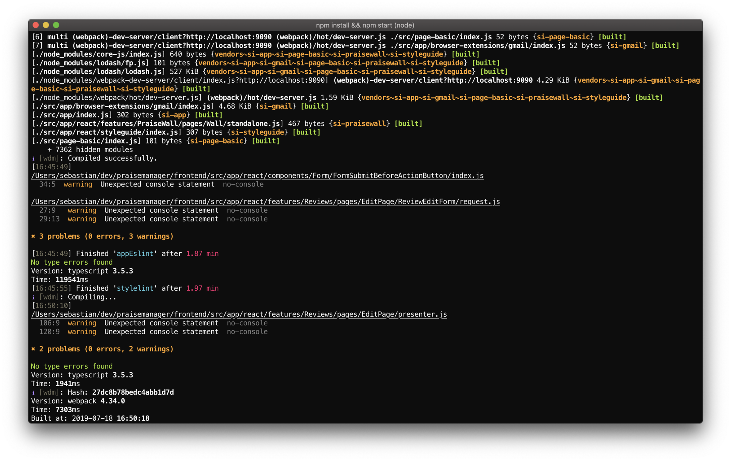731x461 pixels.
Task: Click the first 'No type errors found' message
Action: coord(72,262)
